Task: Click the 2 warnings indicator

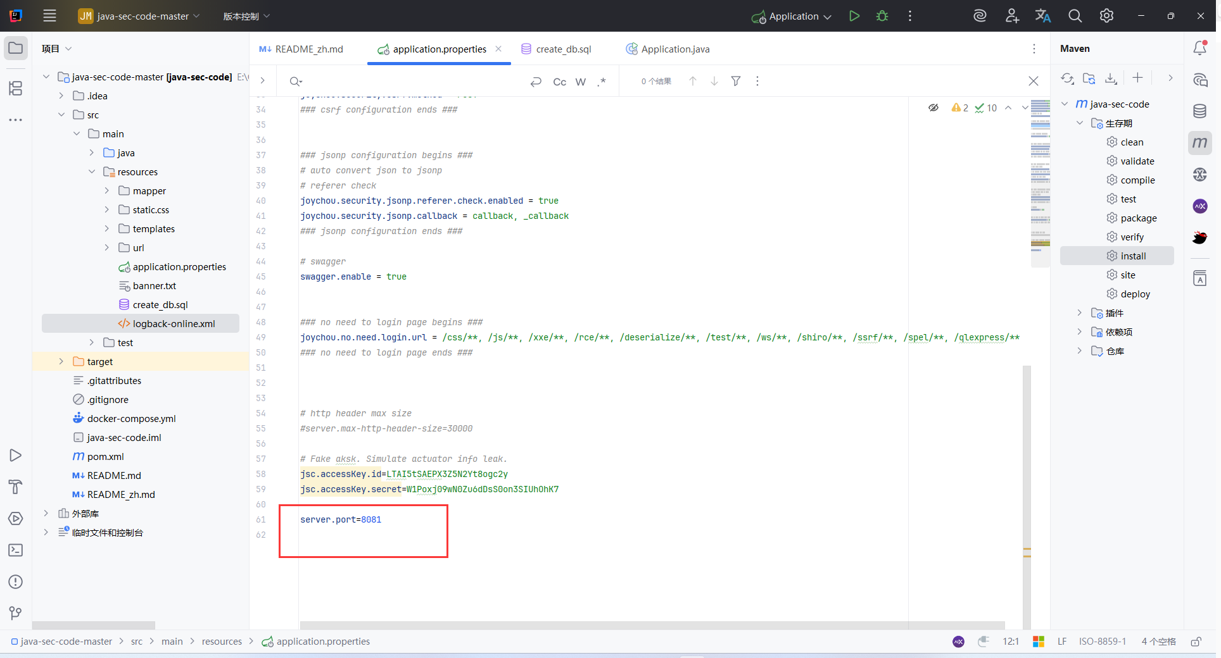Action: pos(960,108)
